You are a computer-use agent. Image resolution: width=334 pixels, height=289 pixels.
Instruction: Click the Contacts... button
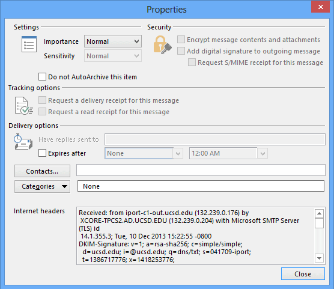(42, 171)
